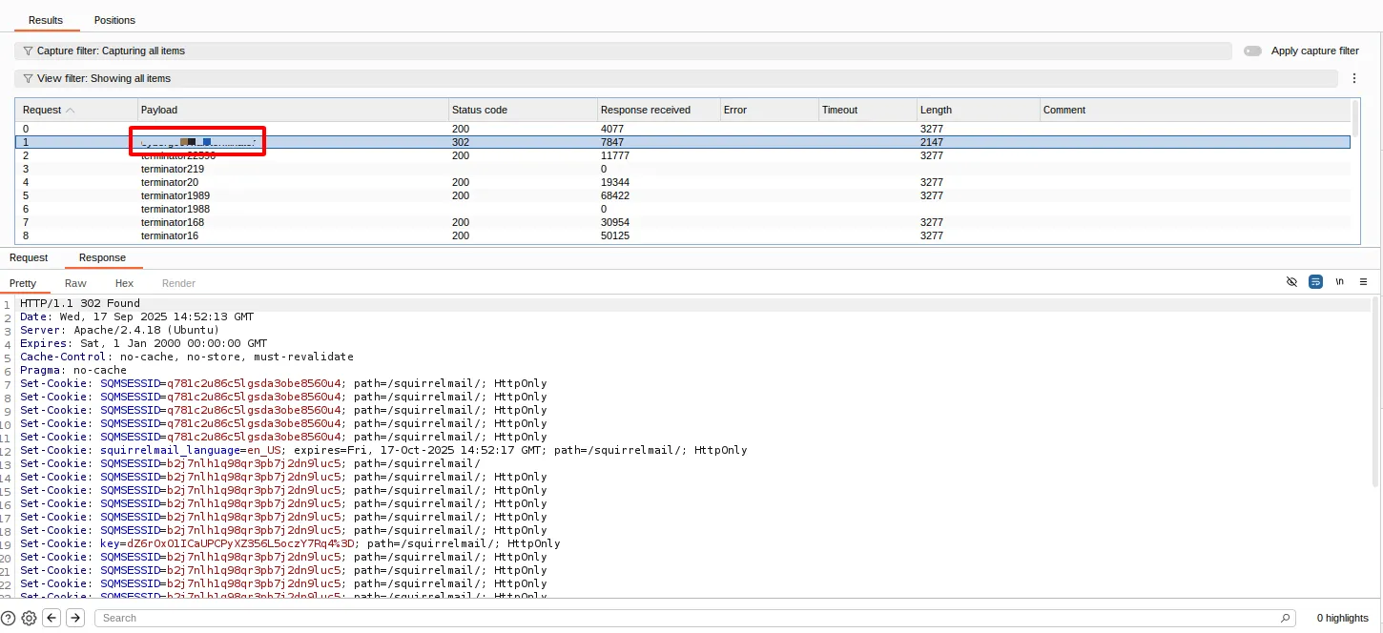Go to next search match arrow

click(75, 618)
